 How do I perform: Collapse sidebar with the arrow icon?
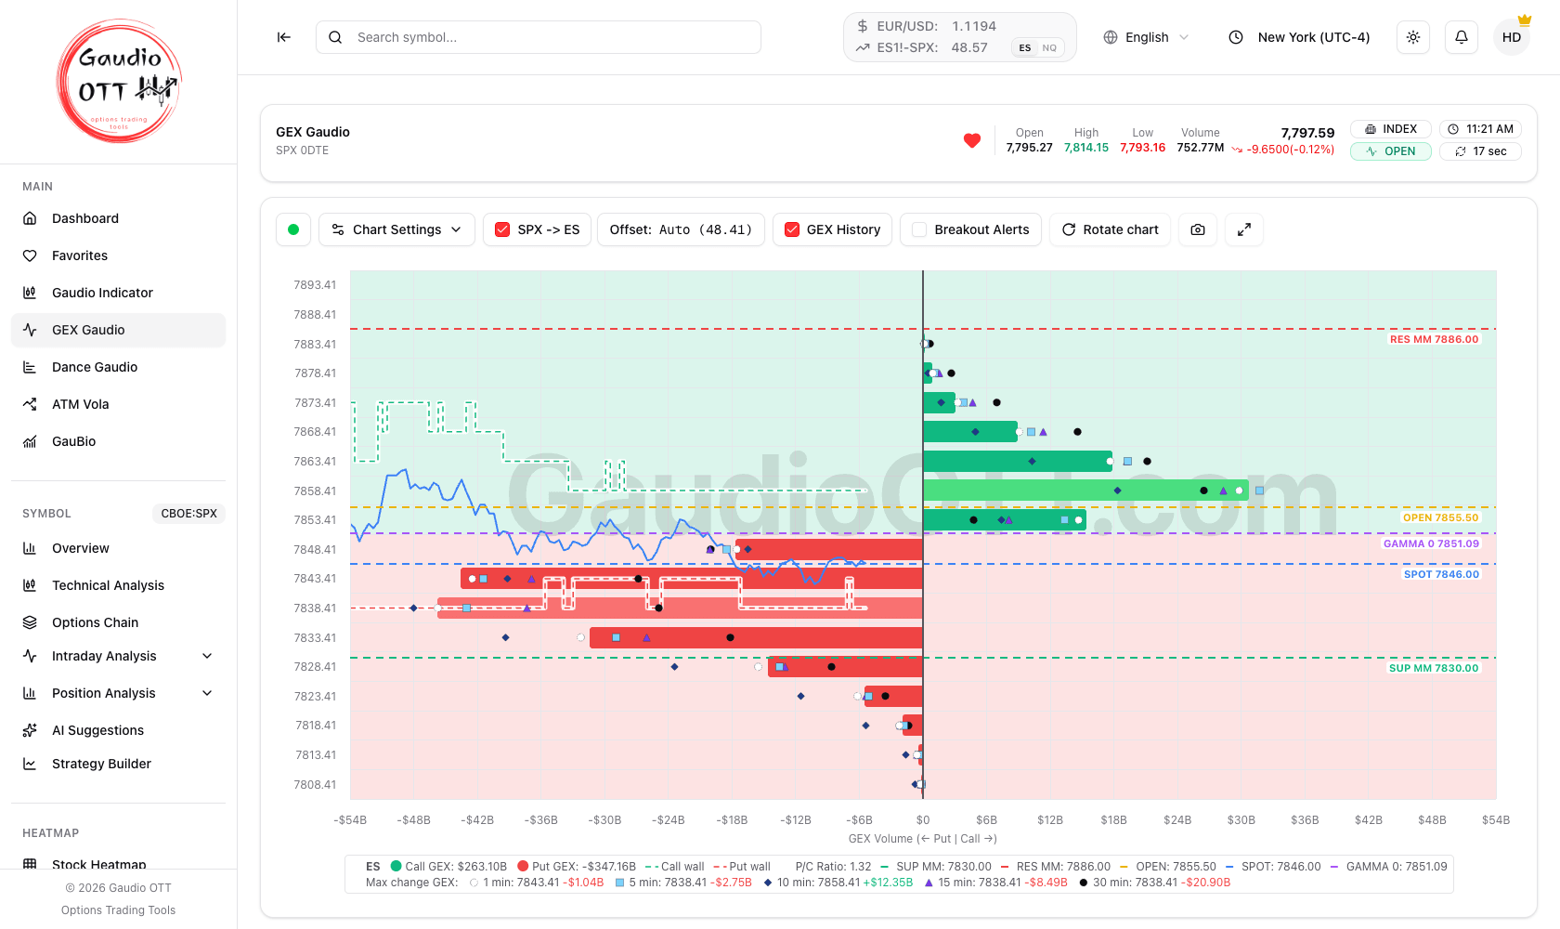click(284, 37)
